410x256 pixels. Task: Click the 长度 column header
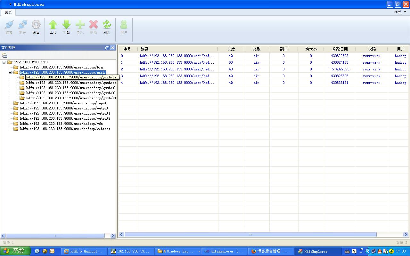(231, 49)
